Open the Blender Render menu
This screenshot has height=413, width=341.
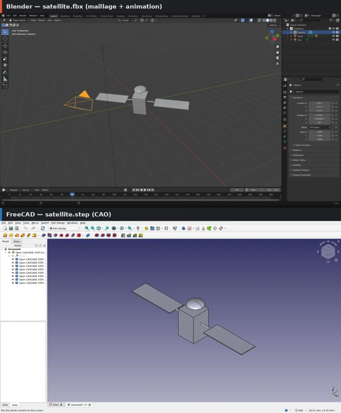[23, 16]
